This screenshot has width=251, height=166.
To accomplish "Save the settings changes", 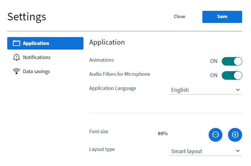I will pyautogui.click(x=222, y=17).
